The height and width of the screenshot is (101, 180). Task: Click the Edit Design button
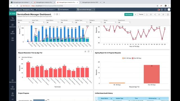129,14
